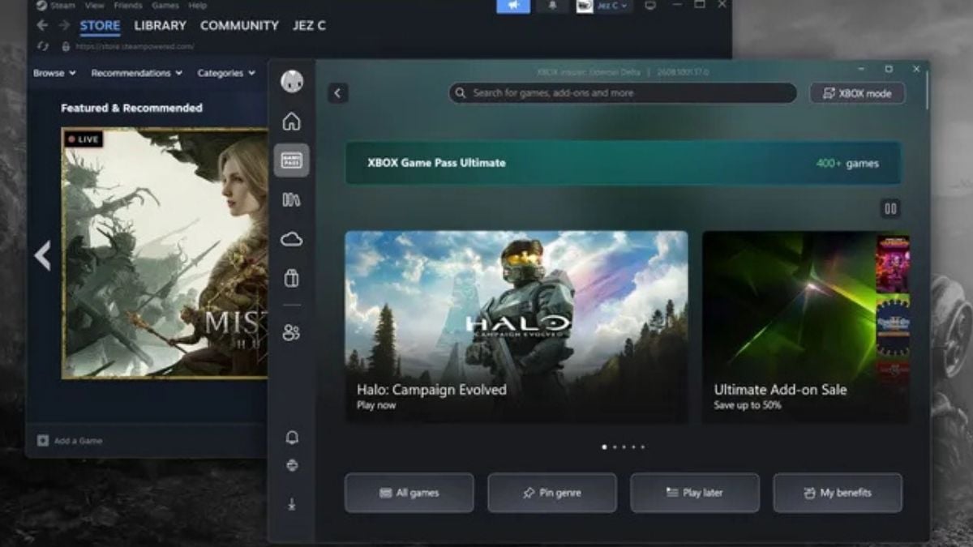Open the downloads arrow icon in Xbox sidebar
The width and height of the screenshot is (973, 547).
click(292, 504)
